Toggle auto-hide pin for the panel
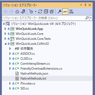Image resolution: width=95 pixels, height=95 pixels. coord(86,5)
